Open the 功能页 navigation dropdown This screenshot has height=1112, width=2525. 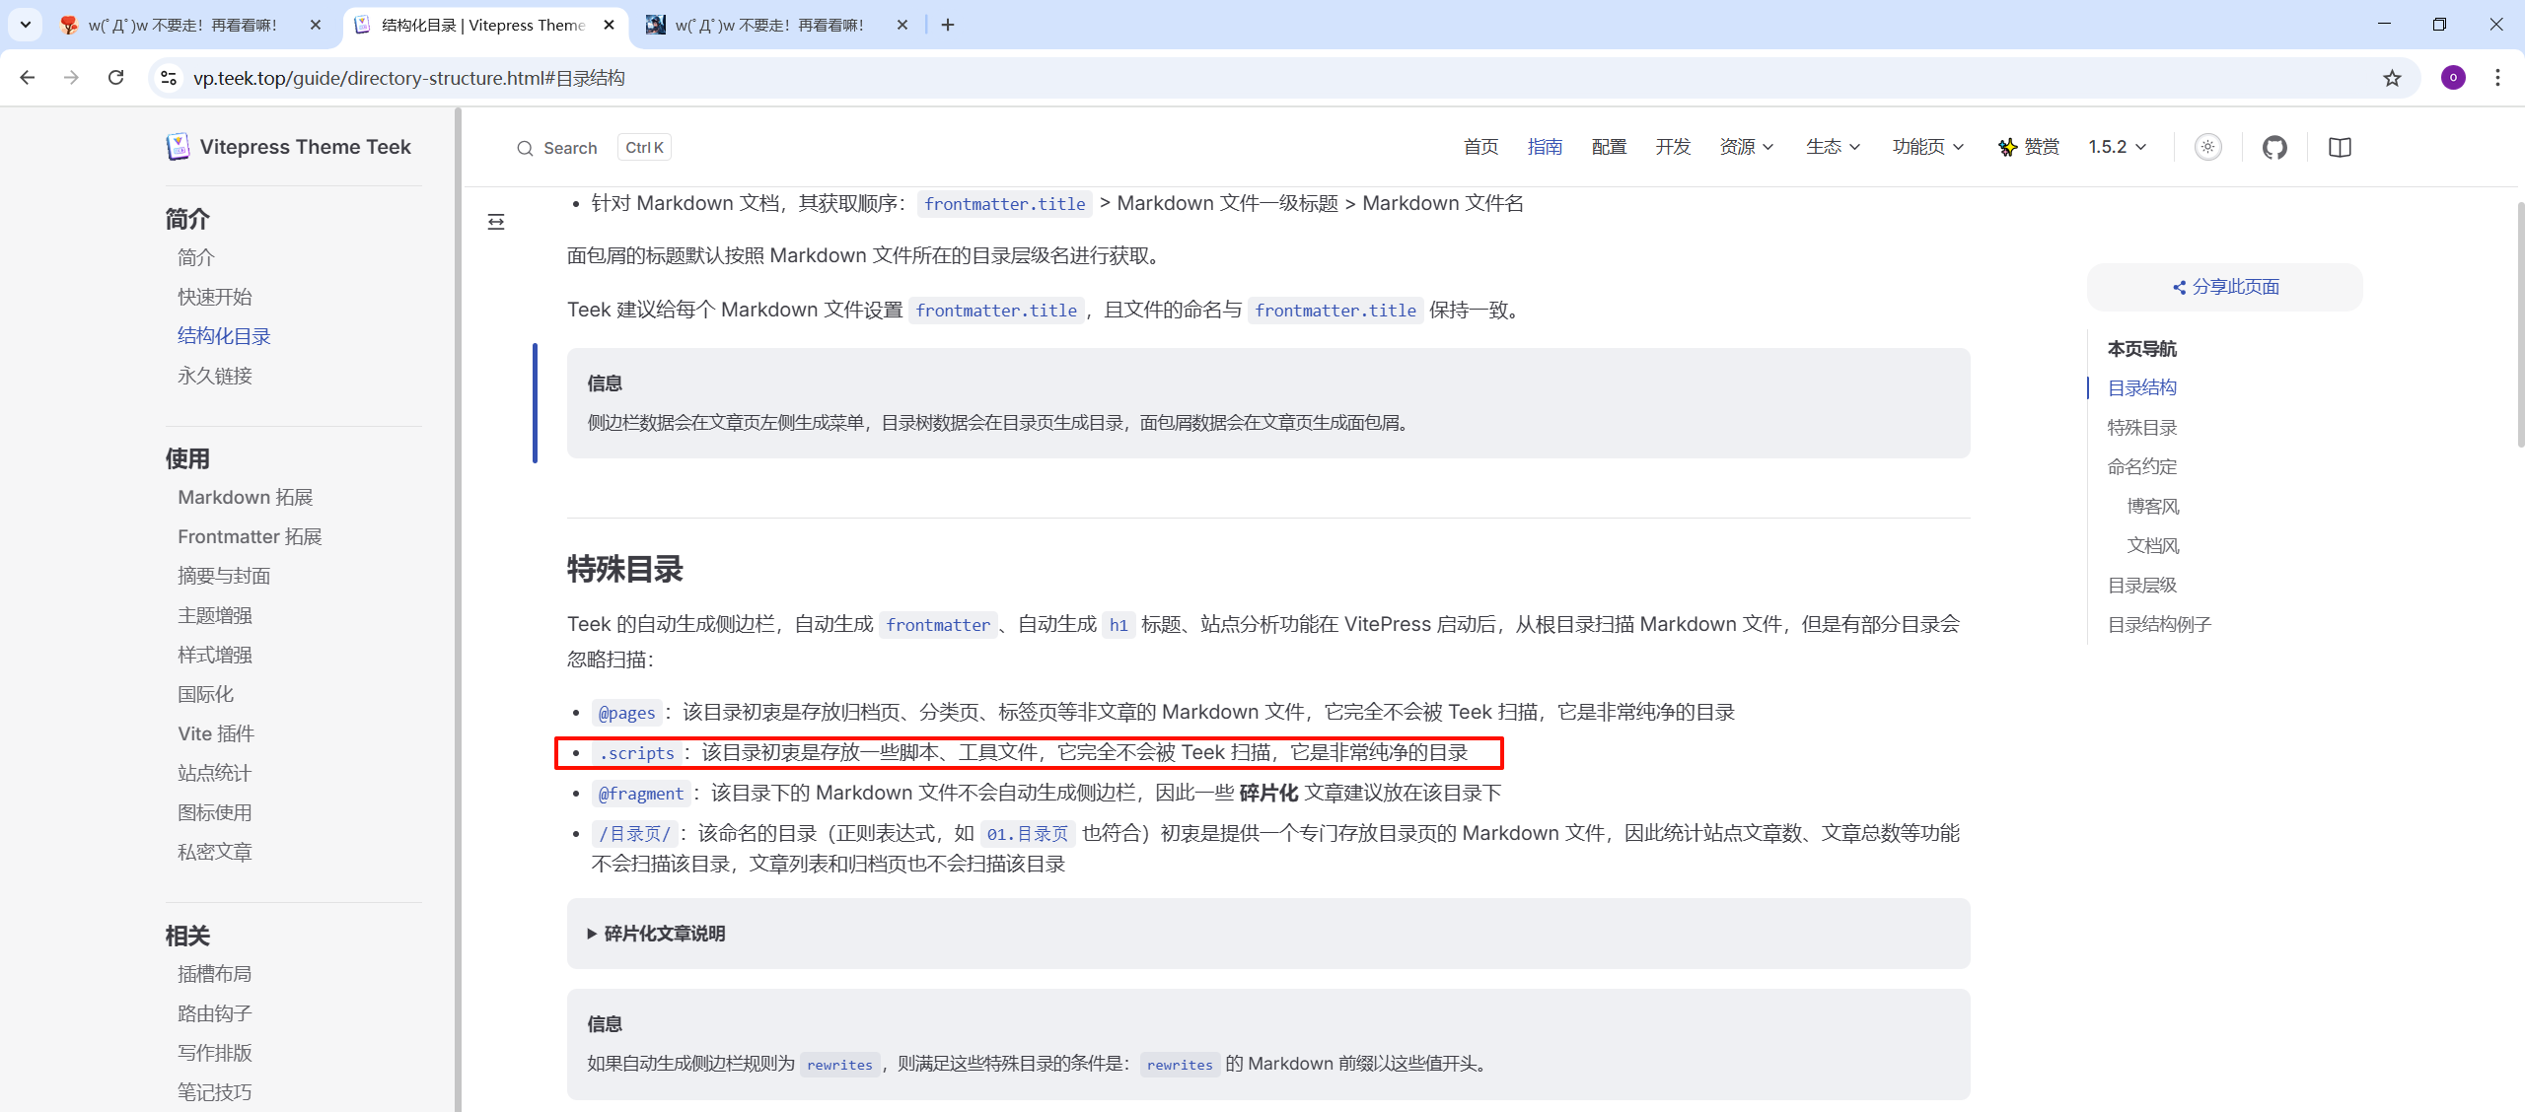[x=1927, y=147]
